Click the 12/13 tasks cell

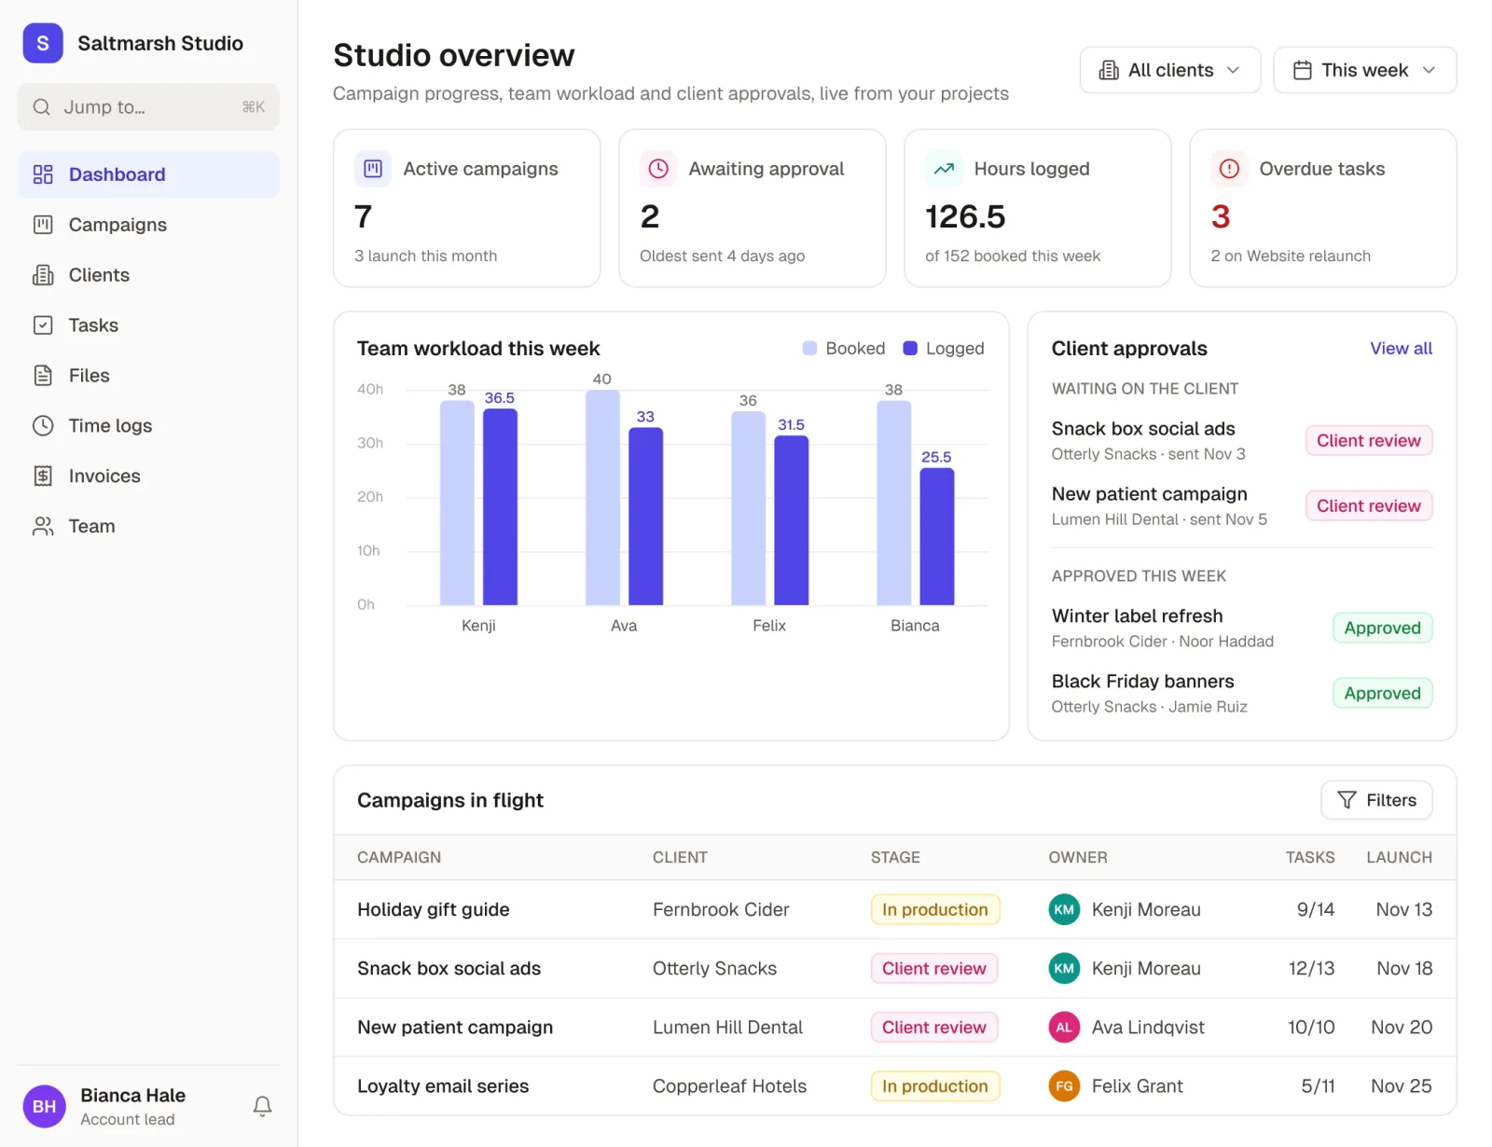(1311, 968)
